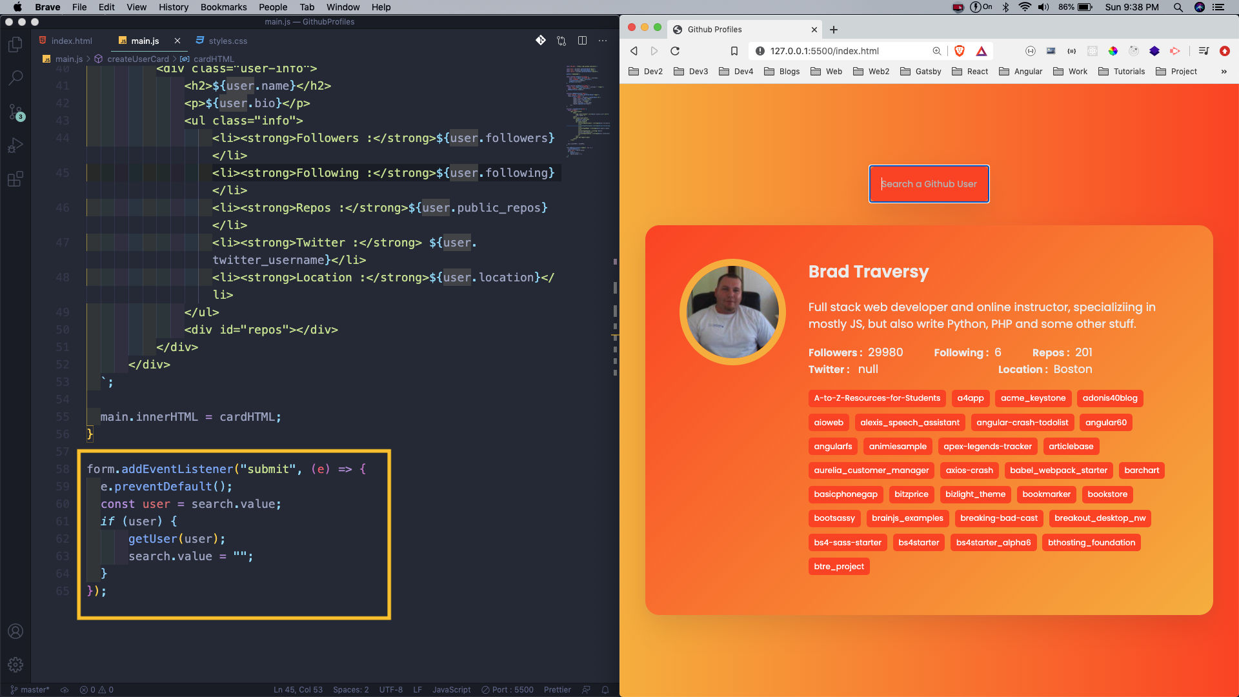Click the axios-crash repo link

[x=969, y=470]
